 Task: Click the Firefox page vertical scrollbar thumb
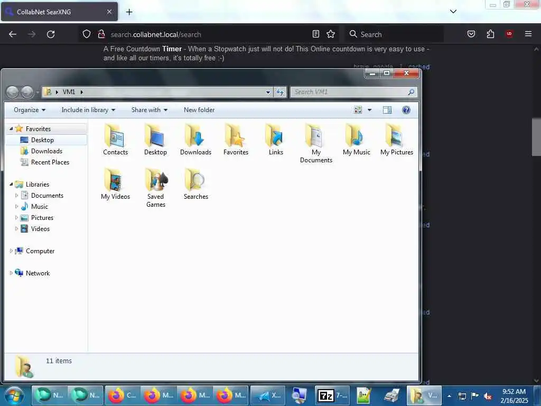pyautogui.click(x=536, y=137)
